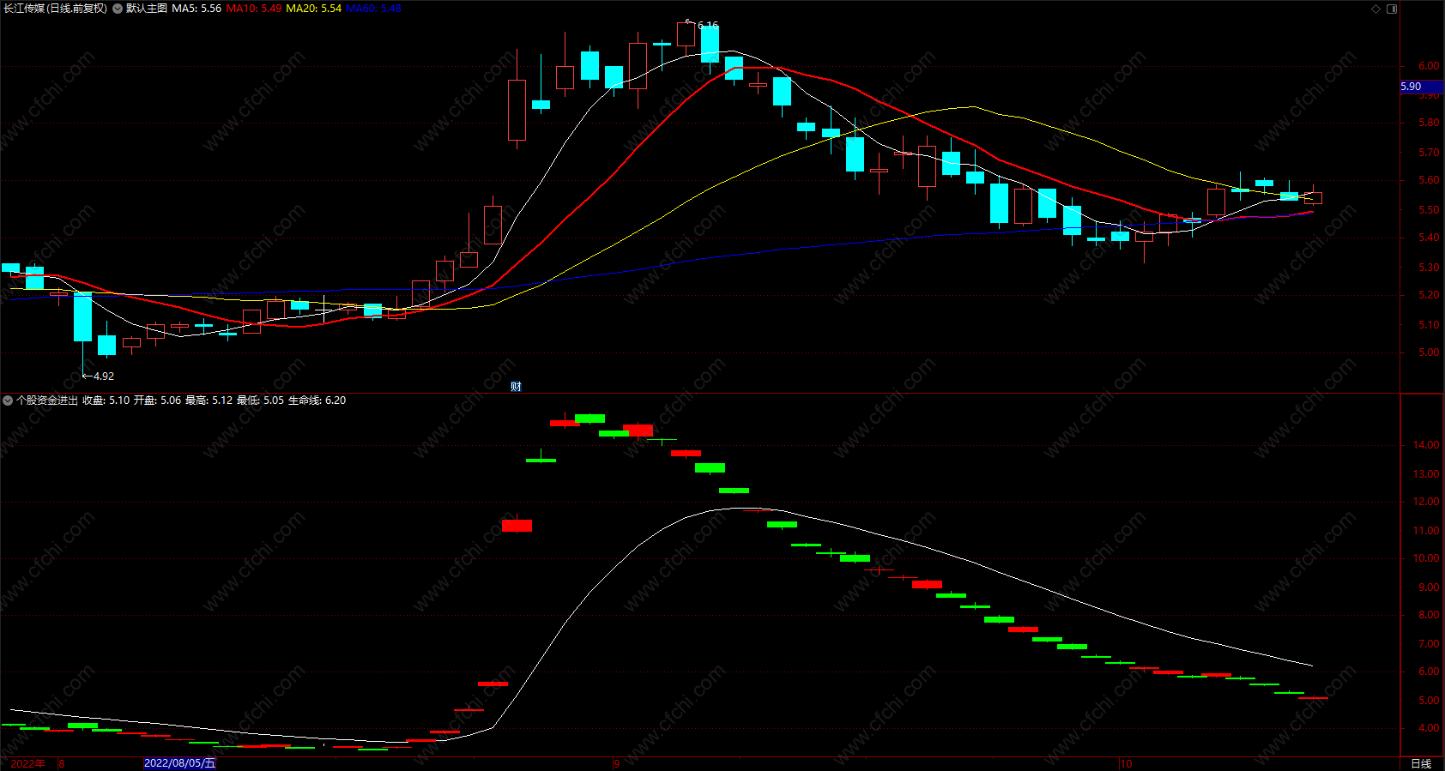1445x771 pixels.
Task: Click the MA5: 5.56 indicator value
Action: [x=196, y=9]
